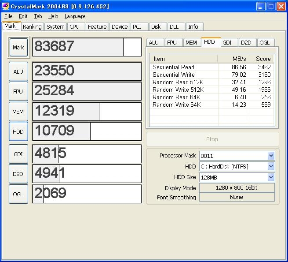The image size is (288, 262).
Task: Open the File menu
Action: point(8,16)
